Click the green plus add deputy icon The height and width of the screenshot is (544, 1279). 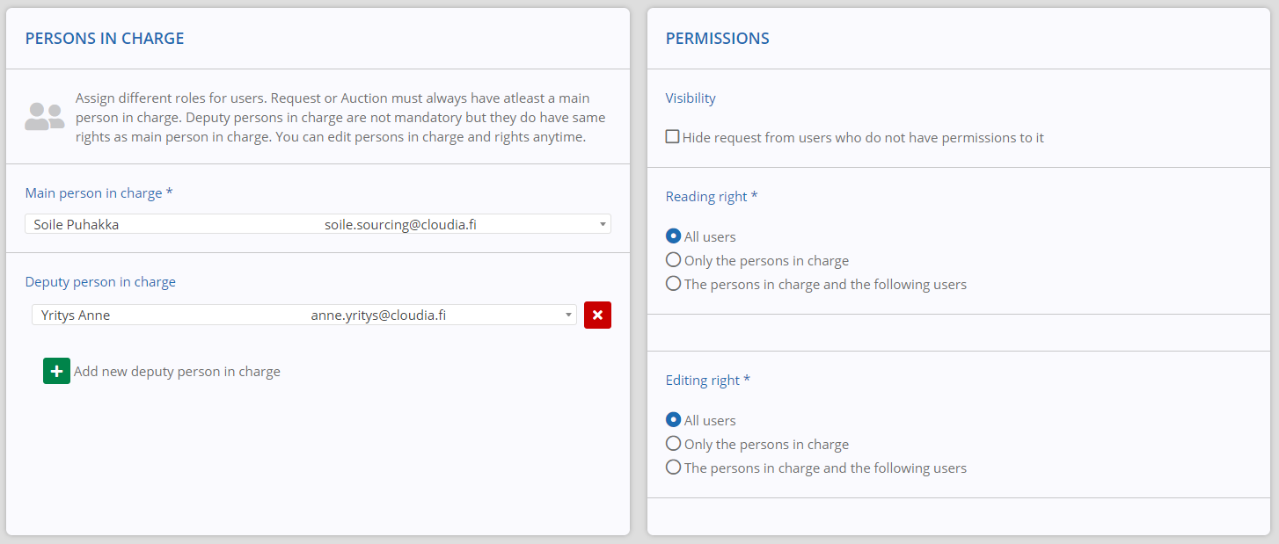[x=56, y=371]
